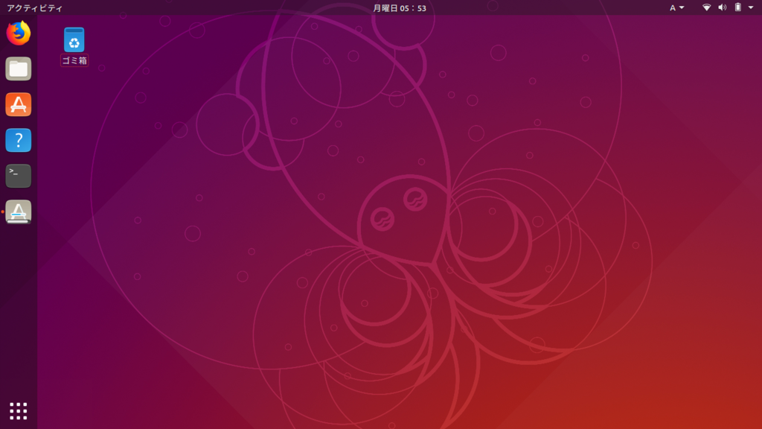Open input method A dropdown

(x=676, y=7)
